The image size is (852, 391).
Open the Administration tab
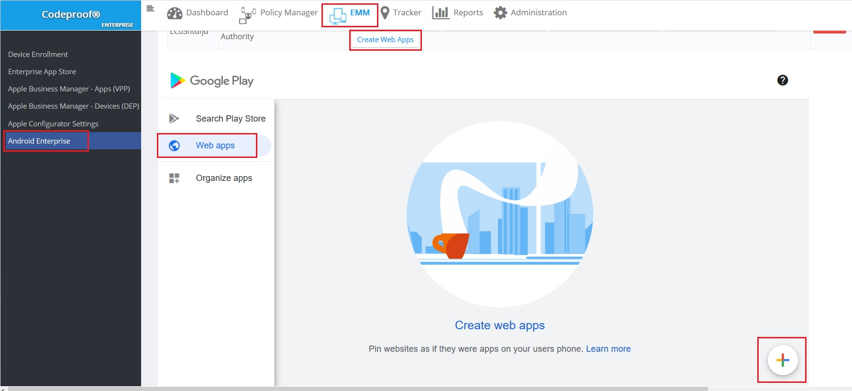click(531, 13)
